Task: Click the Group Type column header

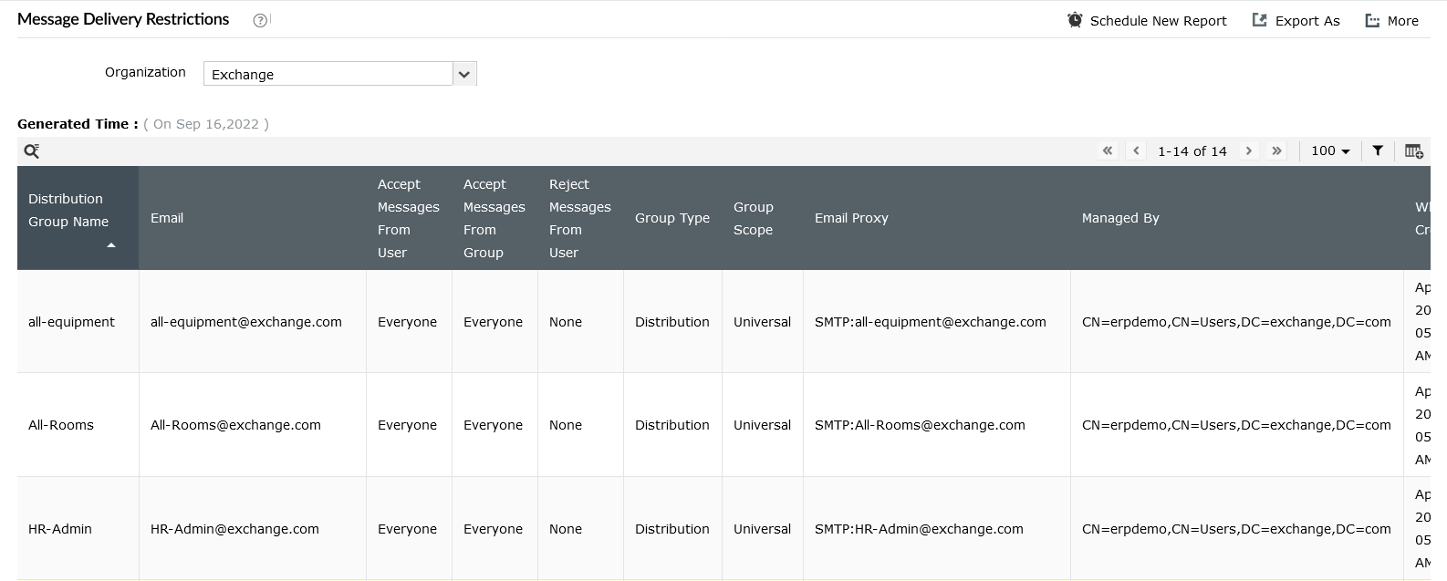Action: tap(671, 218)
